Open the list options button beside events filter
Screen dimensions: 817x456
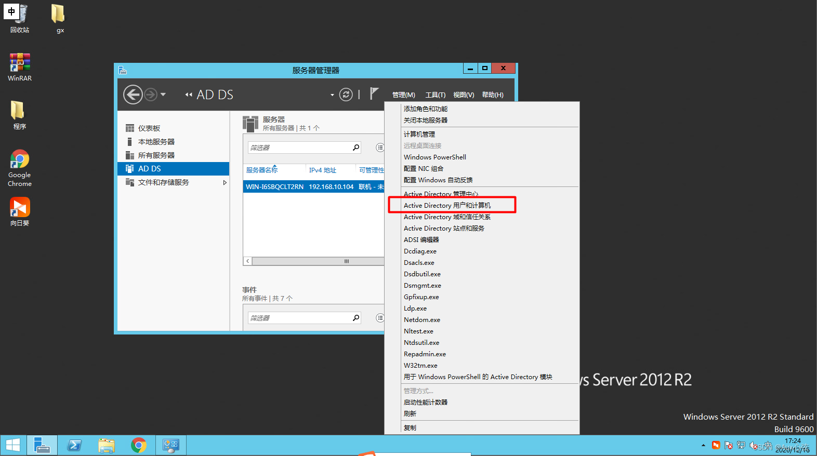(x=380, y=318)
